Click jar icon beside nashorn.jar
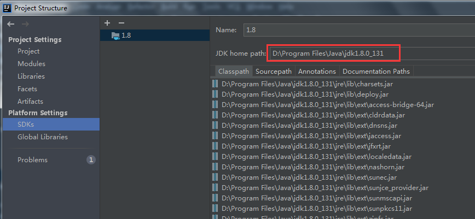The height and width of the screenshot is (219, 475). point(215,167)
